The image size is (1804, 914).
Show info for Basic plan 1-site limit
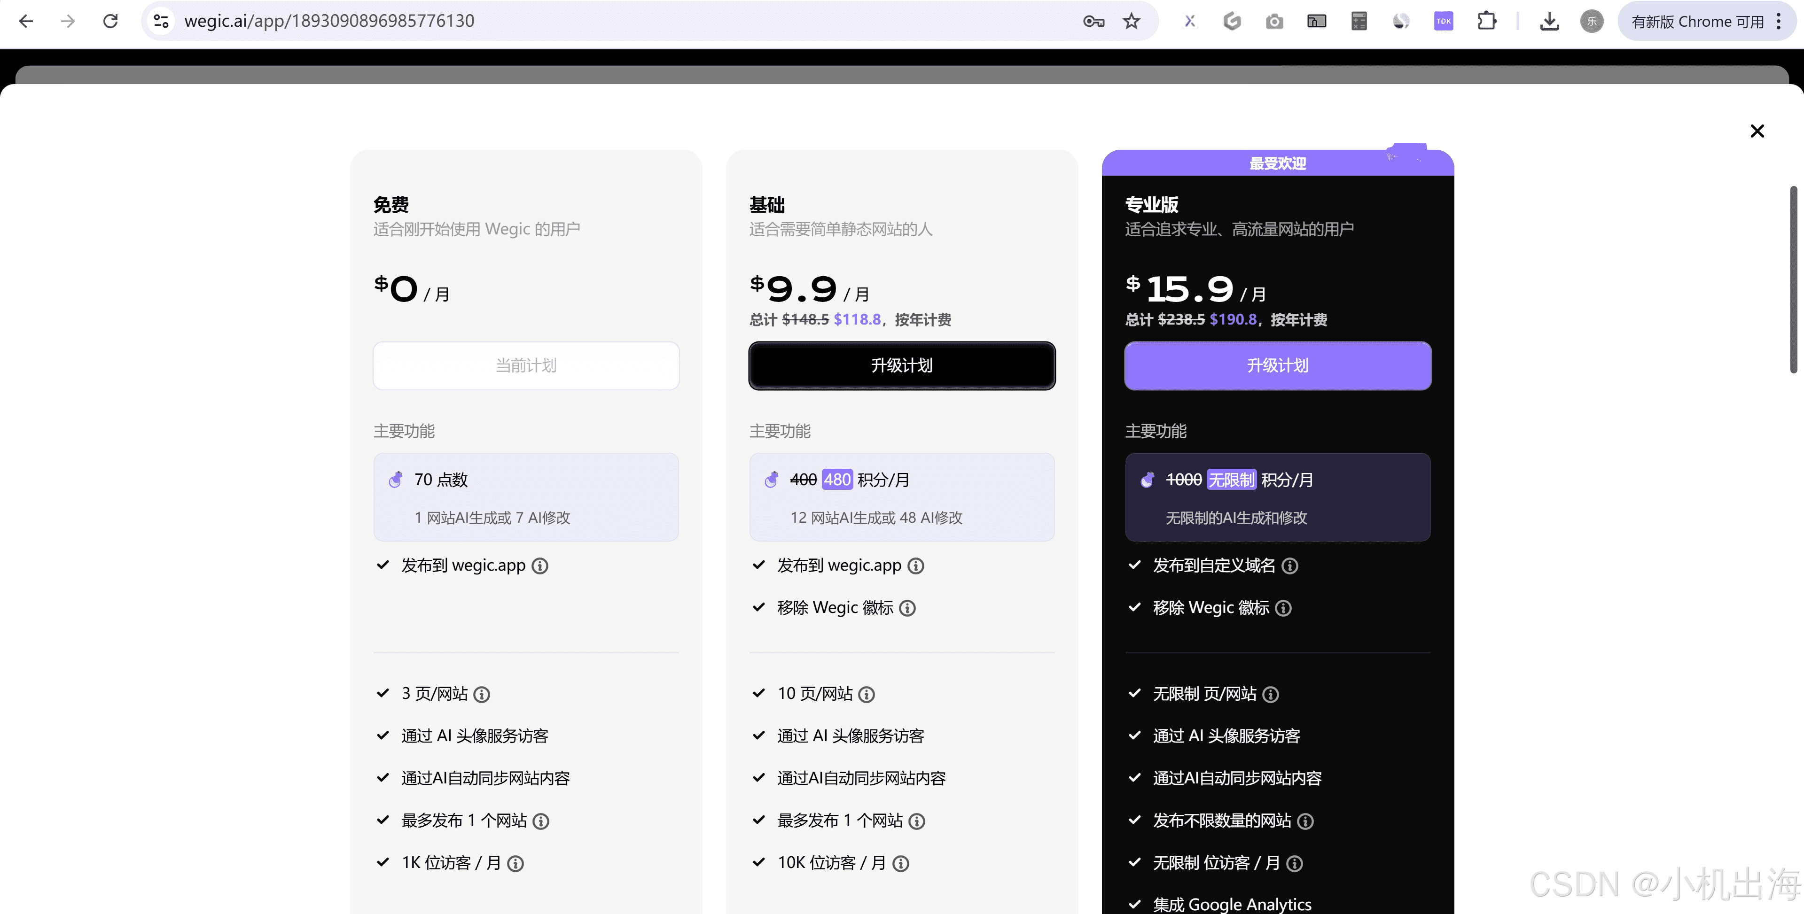click(917, 821)
